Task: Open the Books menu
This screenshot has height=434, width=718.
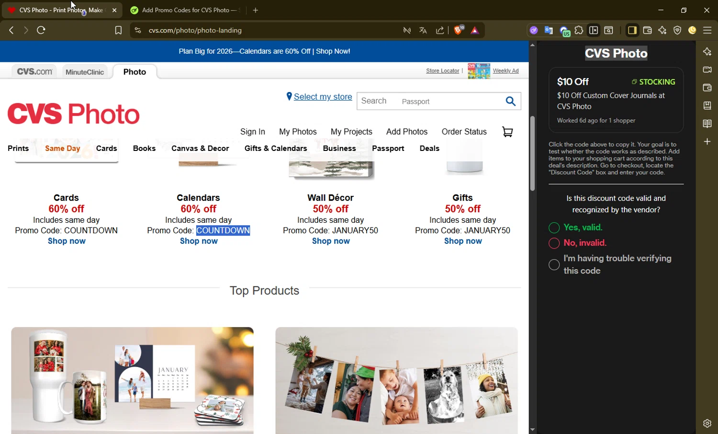Action: (x=144, y=148)
